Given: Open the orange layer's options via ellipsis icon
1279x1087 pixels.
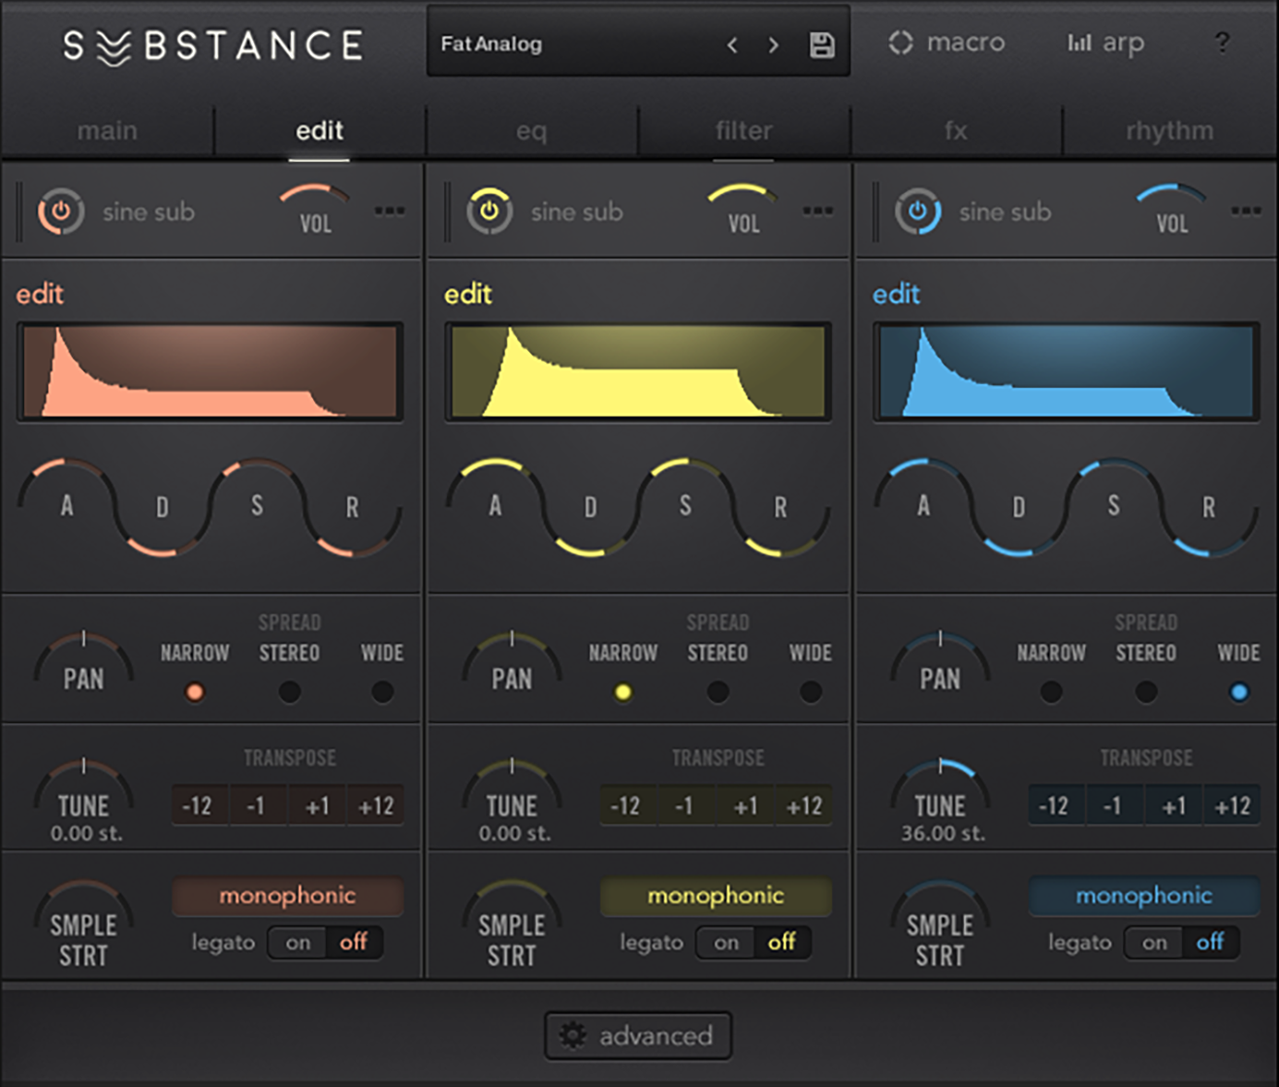Looking at the screenshot, I should [x=391, y=211].
